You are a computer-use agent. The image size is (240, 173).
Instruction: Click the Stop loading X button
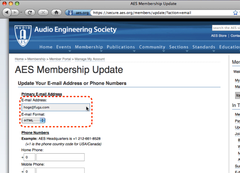[43, 12]
